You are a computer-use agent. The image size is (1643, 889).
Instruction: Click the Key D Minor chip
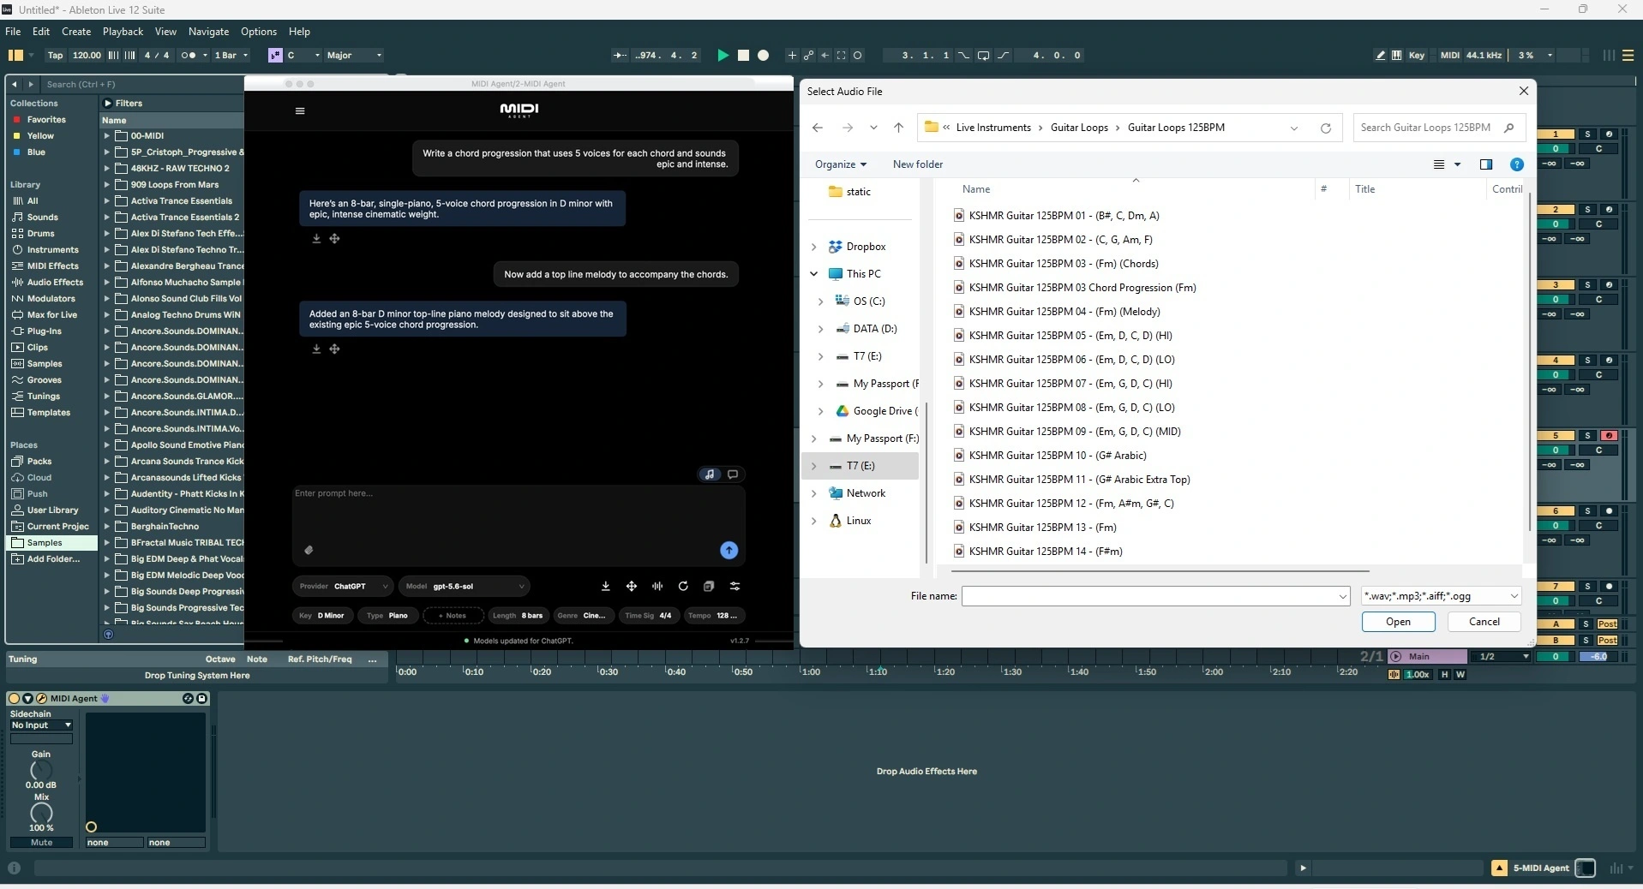pos(322,616)
